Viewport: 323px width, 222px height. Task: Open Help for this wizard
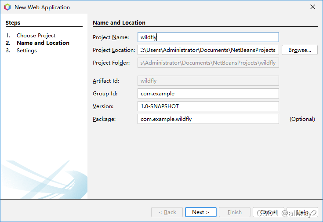tap(302, 212)
